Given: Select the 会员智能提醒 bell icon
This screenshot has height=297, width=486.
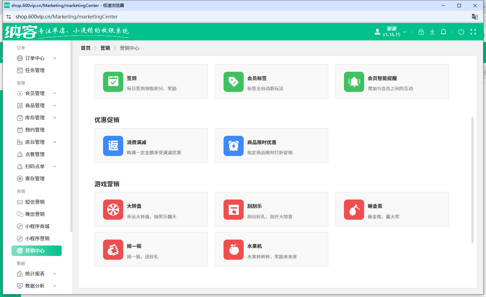Looking at the screenshot, I should click(x=354, y=81).
